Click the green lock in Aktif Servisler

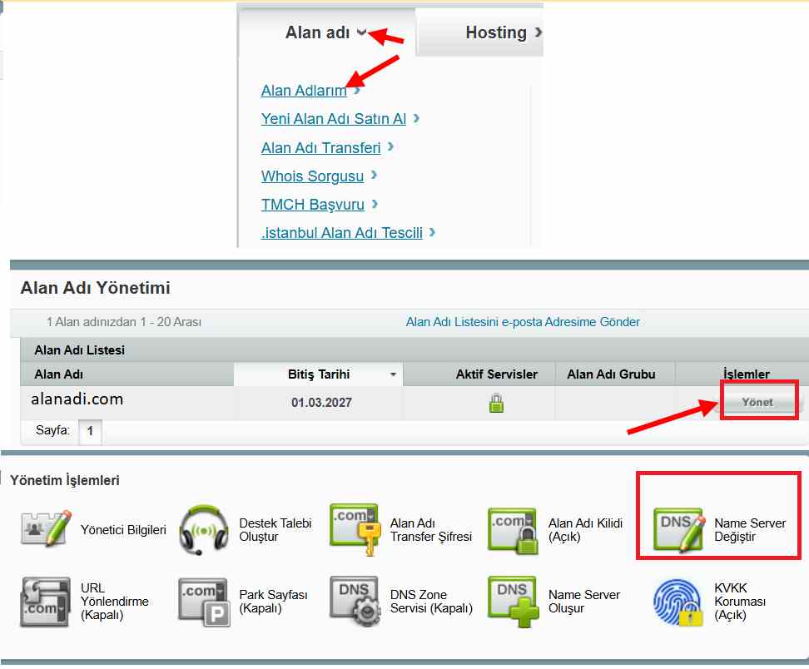click(x=496, y=403)
